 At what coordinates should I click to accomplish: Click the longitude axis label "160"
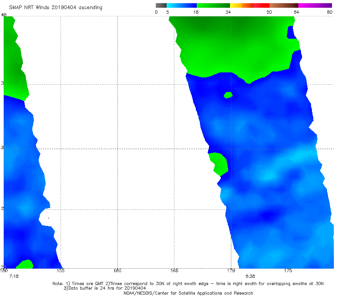[x=117, y=270]
